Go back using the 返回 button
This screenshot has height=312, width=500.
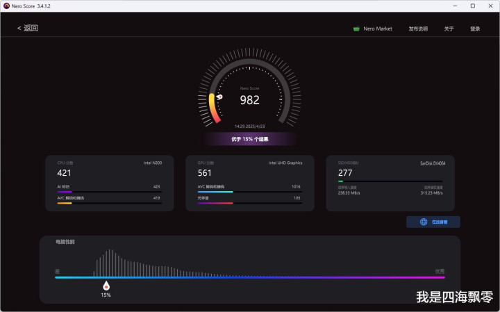pyautogui.click(x=27, y=28)
